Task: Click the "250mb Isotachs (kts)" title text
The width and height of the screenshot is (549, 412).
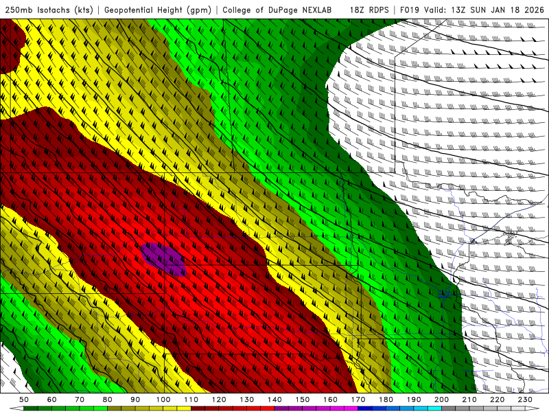Action: [49, 10]
